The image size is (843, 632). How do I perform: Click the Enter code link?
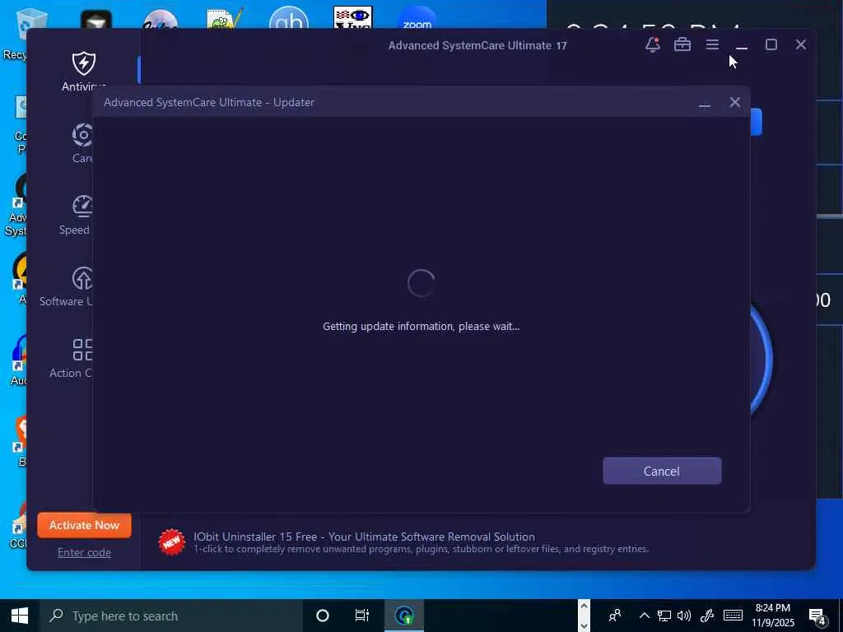coord(85,552)
